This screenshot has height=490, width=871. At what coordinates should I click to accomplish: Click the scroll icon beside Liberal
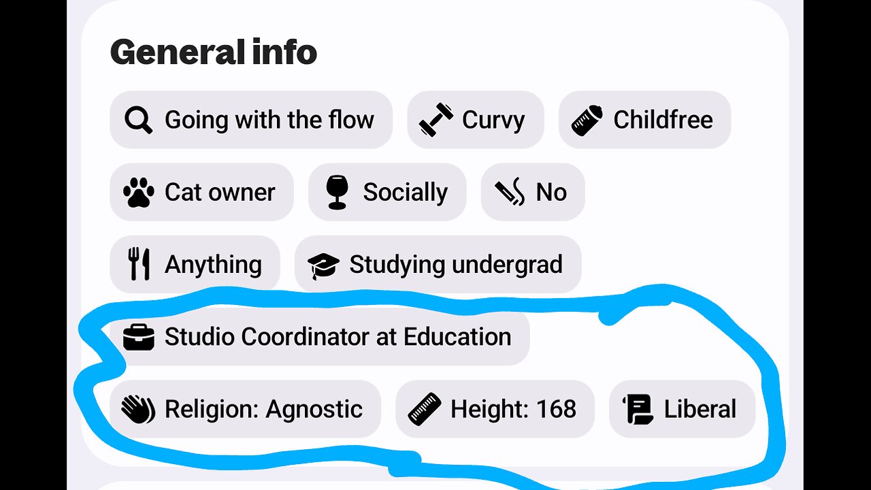(x=638, y=409)
